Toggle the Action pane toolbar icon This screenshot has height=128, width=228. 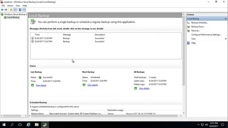click(24, 10)
